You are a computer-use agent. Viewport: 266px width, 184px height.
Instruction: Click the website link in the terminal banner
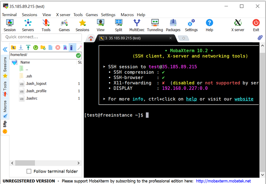(x=244, y=99)
